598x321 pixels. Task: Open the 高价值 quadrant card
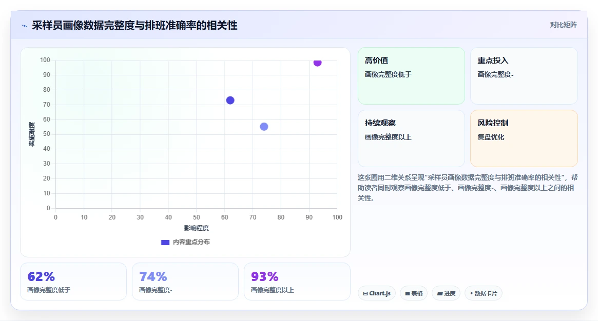411,76
